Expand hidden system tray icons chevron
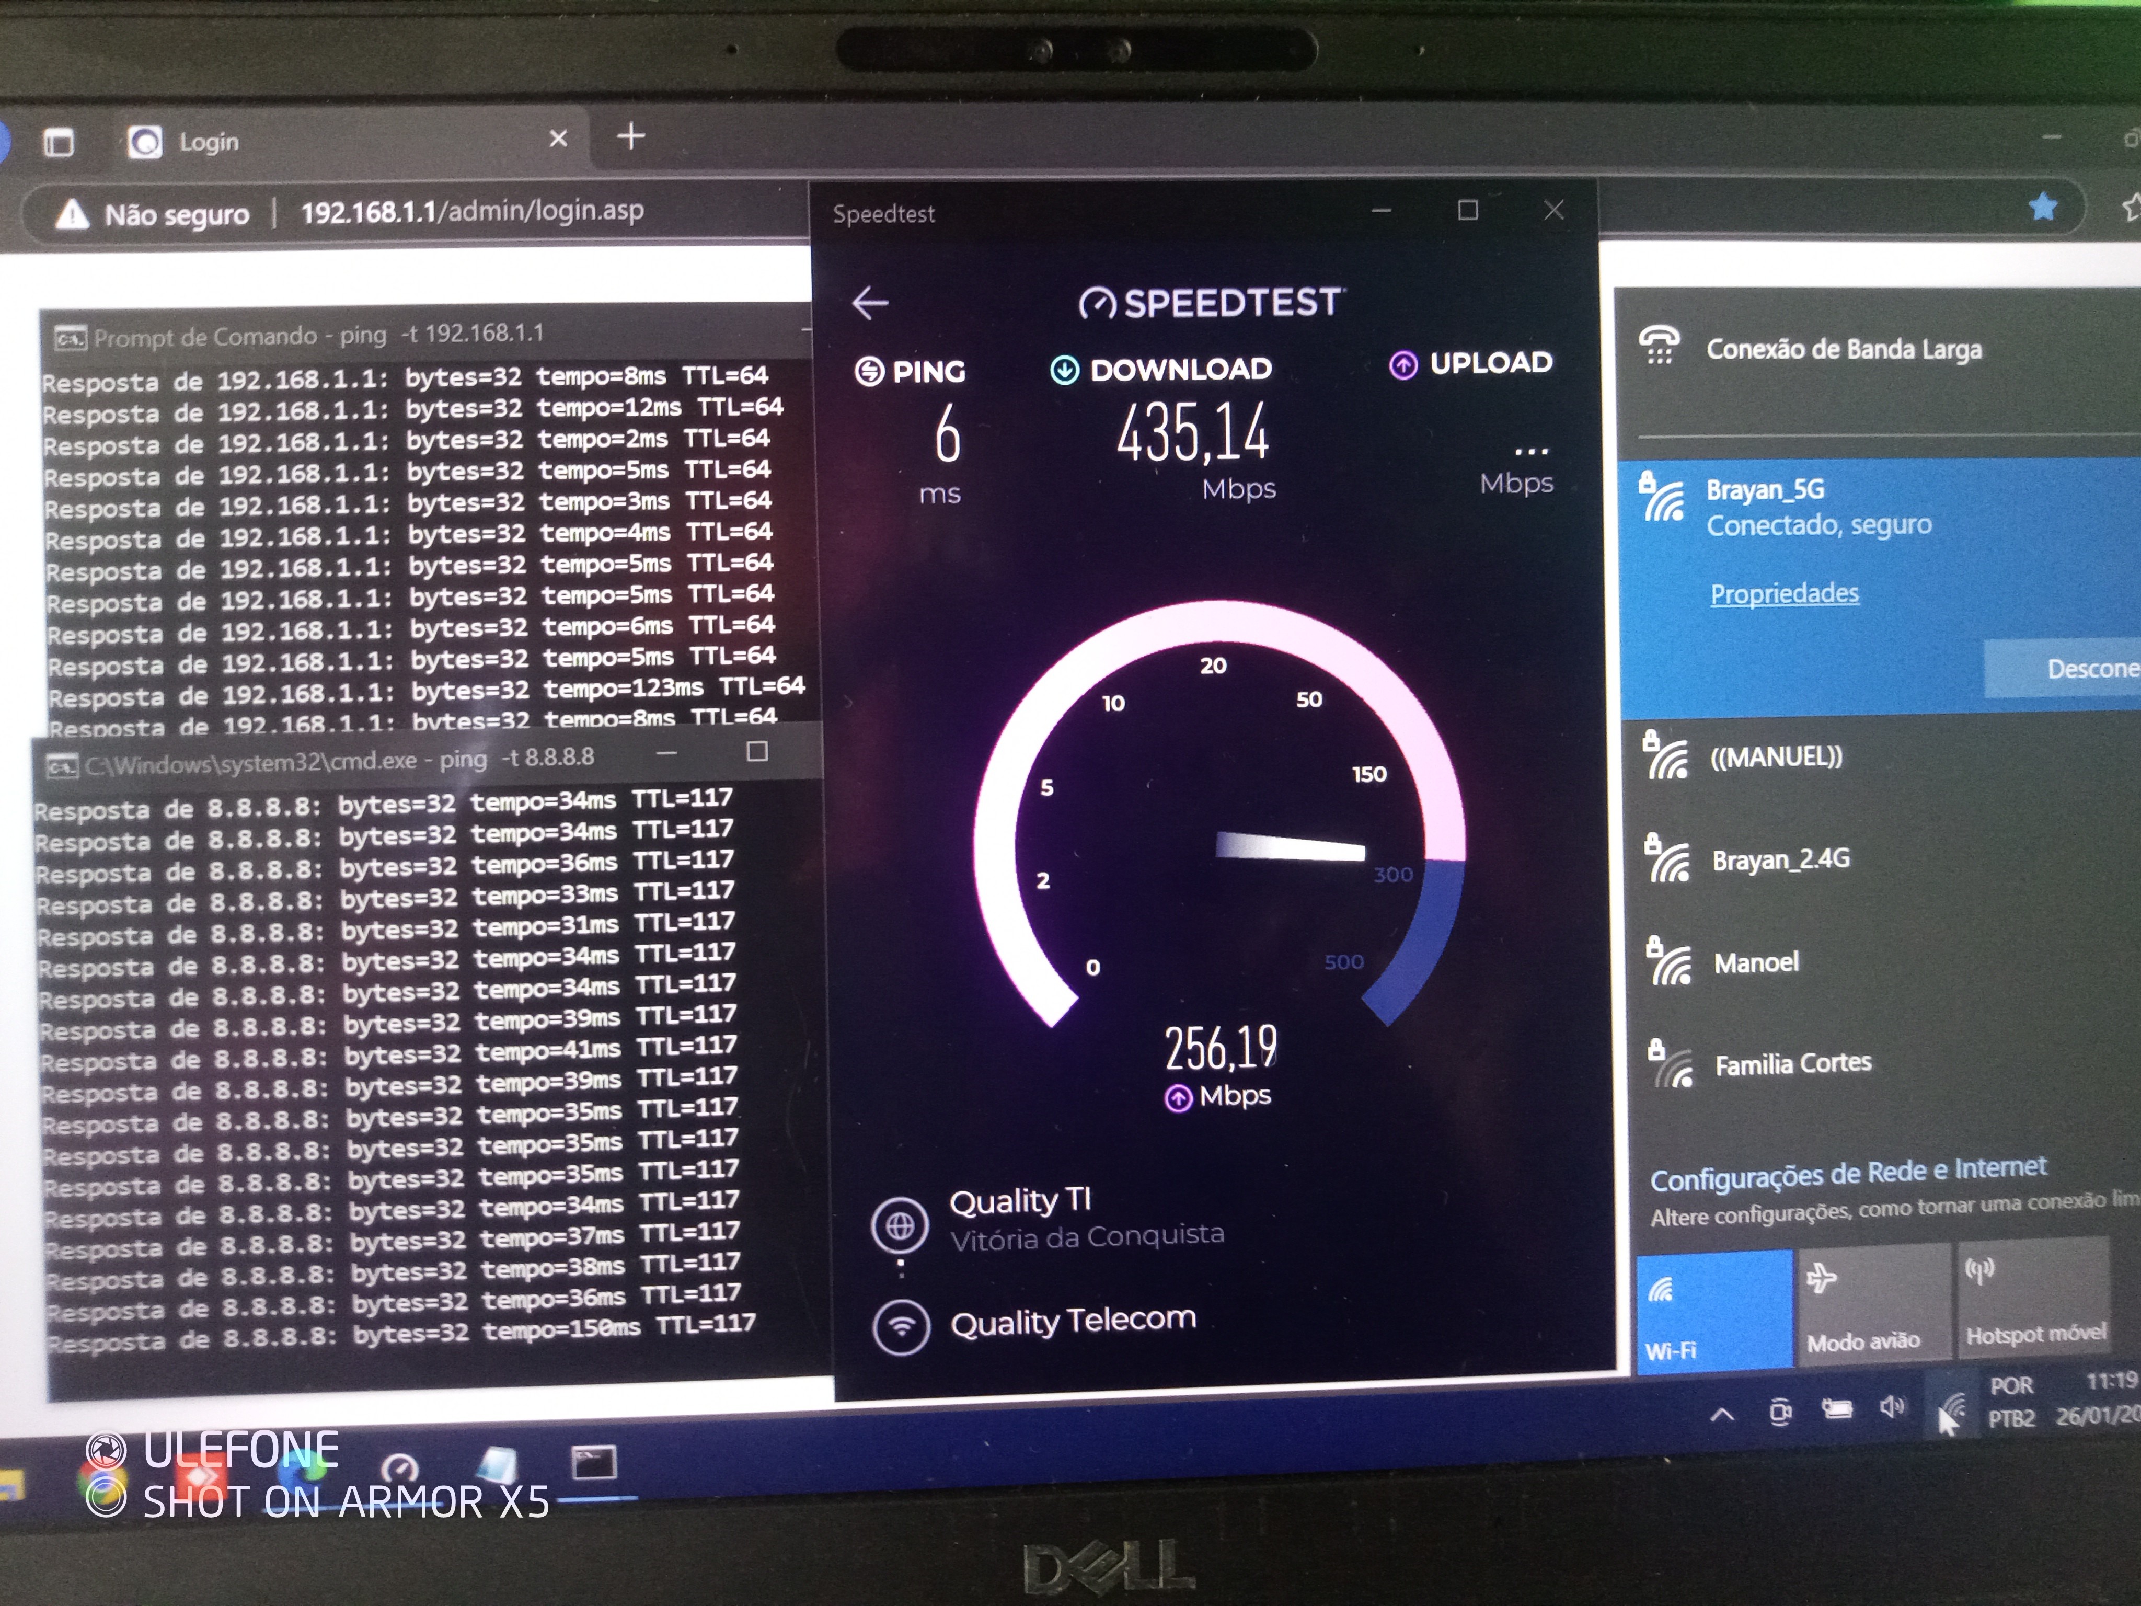 pyautogui.click(x=1722, y=1414)
